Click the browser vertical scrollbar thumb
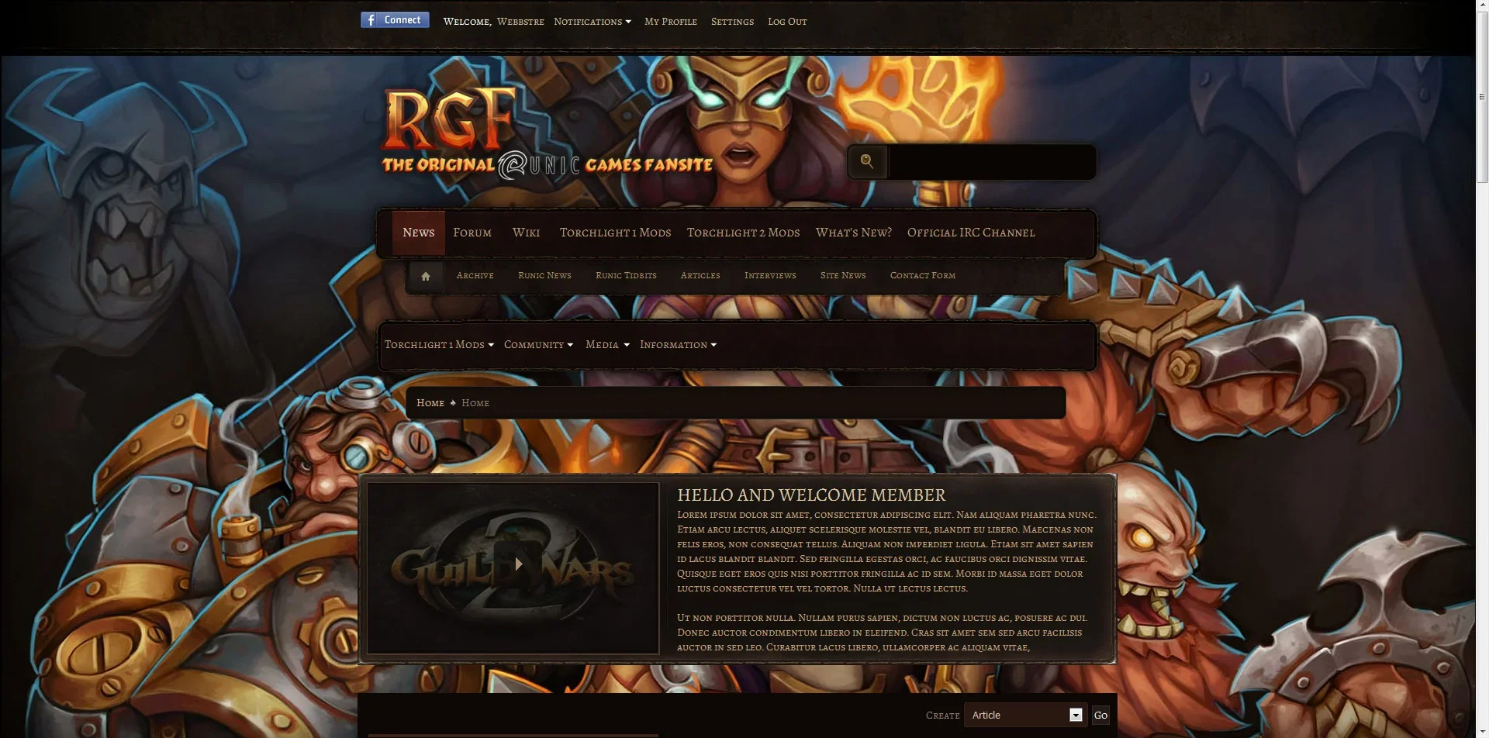The image size is (1489, 738). click(x=1482, y=97)
